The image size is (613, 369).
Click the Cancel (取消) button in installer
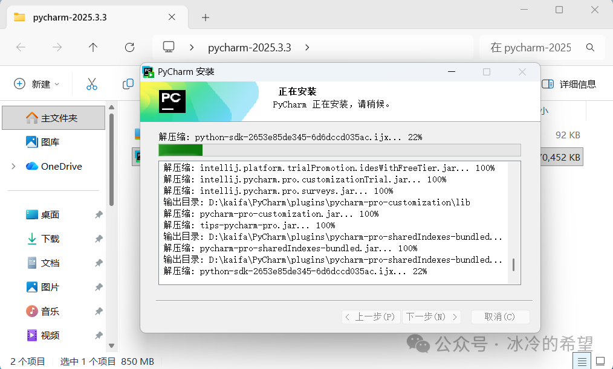(x=500, y=316)
